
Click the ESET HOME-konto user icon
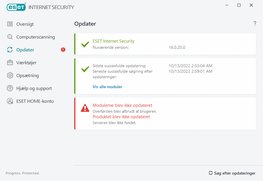[10, 101]
